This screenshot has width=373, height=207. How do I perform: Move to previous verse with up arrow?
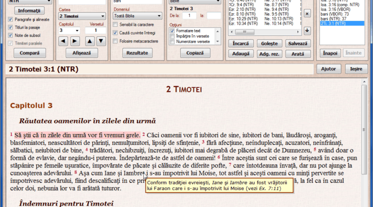90,41
